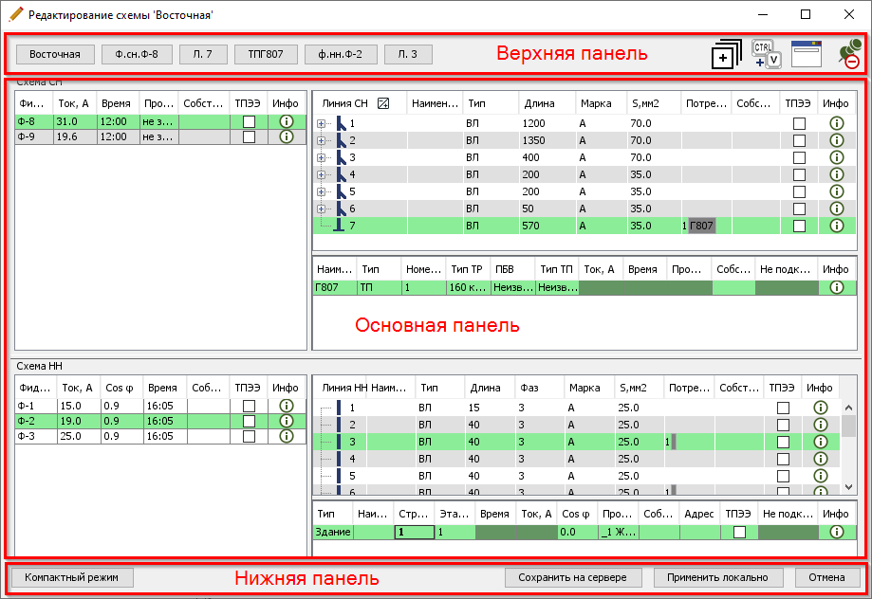Show info for СН line 1
872x599 pixels.
click(x=836, y=123)
